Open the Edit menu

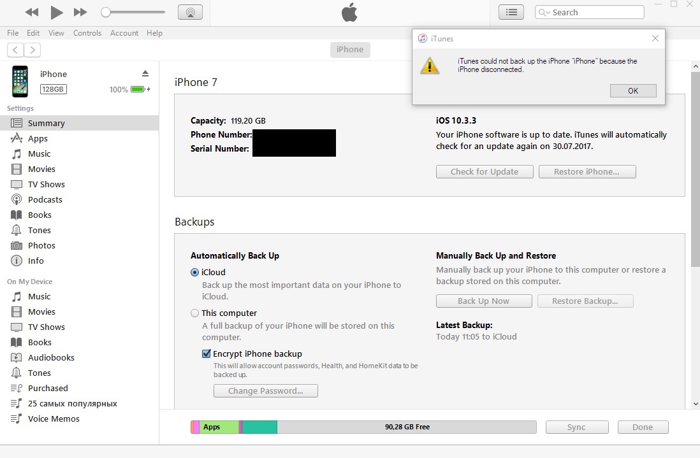(33, 33)
